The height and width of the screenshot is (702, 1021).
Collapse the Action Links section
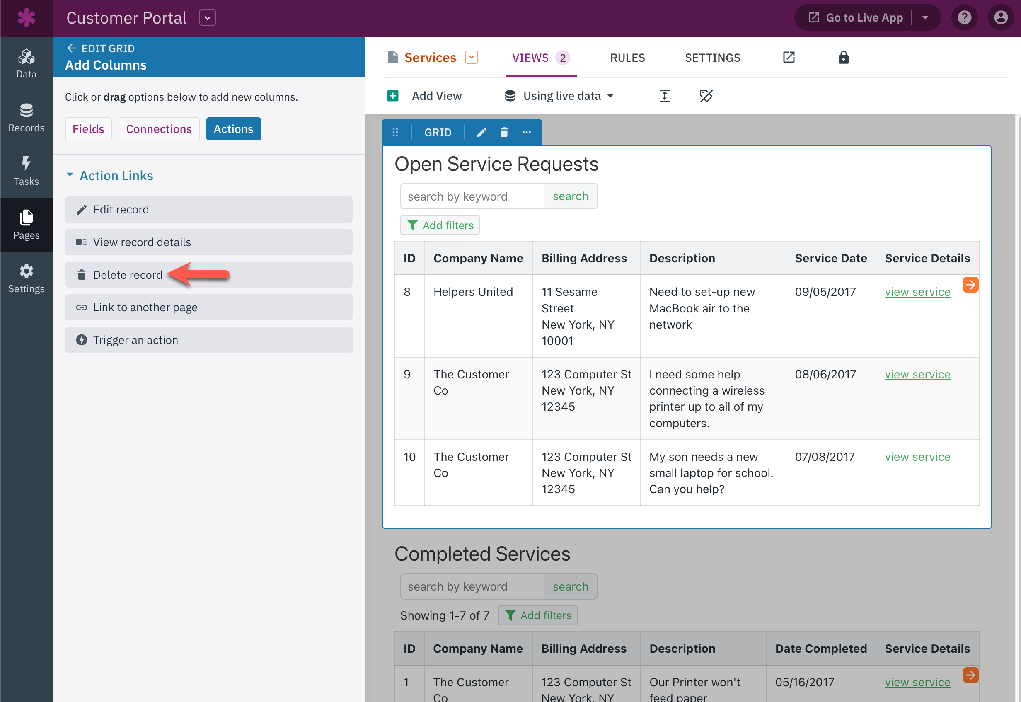(x=109, y=176)
